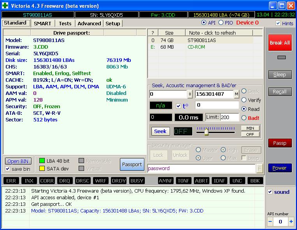
Task: Click the Limit input field with 200
Action: (229, 118)
